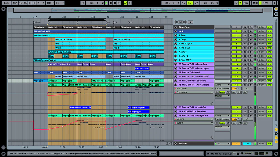Open the Auto Filter device chooser dropdown
The height and width of the screenshot is (157, 280).
pyautogui.click(x=194, y=89)
